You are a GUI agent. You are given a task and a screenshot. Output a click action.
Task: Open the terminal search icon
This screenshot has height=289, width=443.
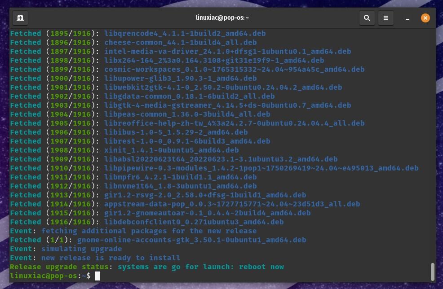(367, 18)
